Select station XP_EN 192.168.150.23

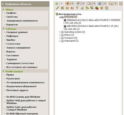91,28
